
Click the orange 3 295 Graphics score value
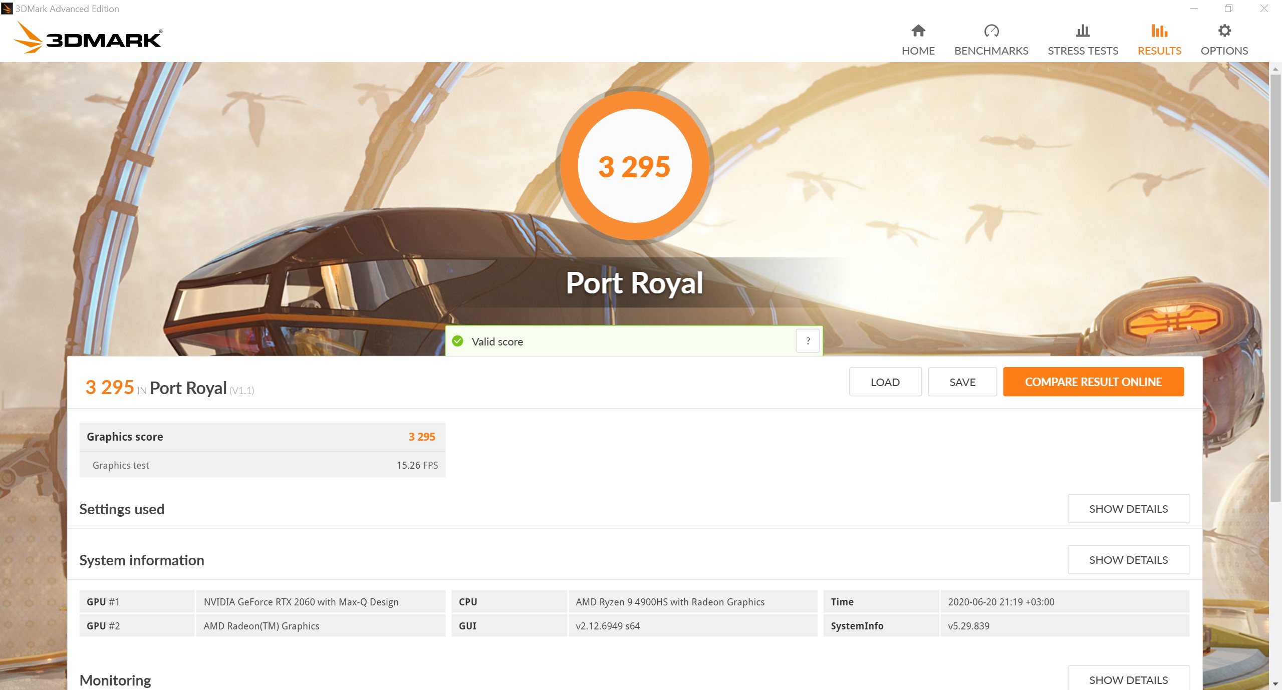point(422,437)
